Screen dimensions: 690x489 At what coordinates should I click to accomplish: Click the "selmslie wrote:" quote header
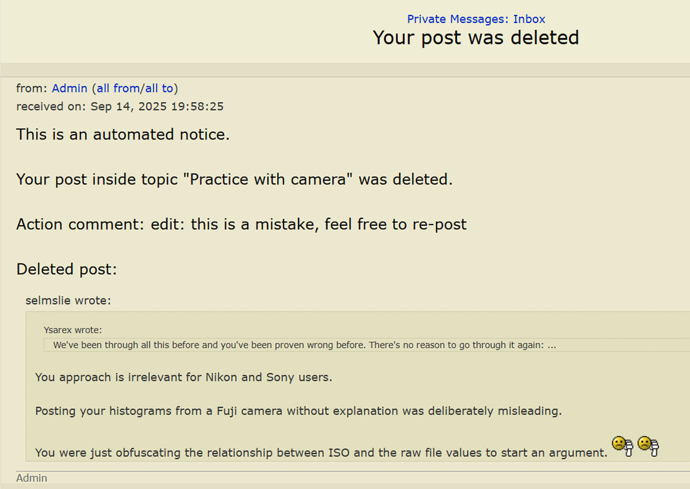(x=68, y=301)
